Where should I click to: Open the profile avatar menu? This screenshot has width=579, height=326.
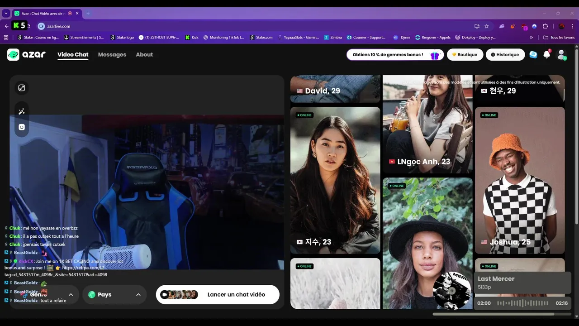point(561,55)
